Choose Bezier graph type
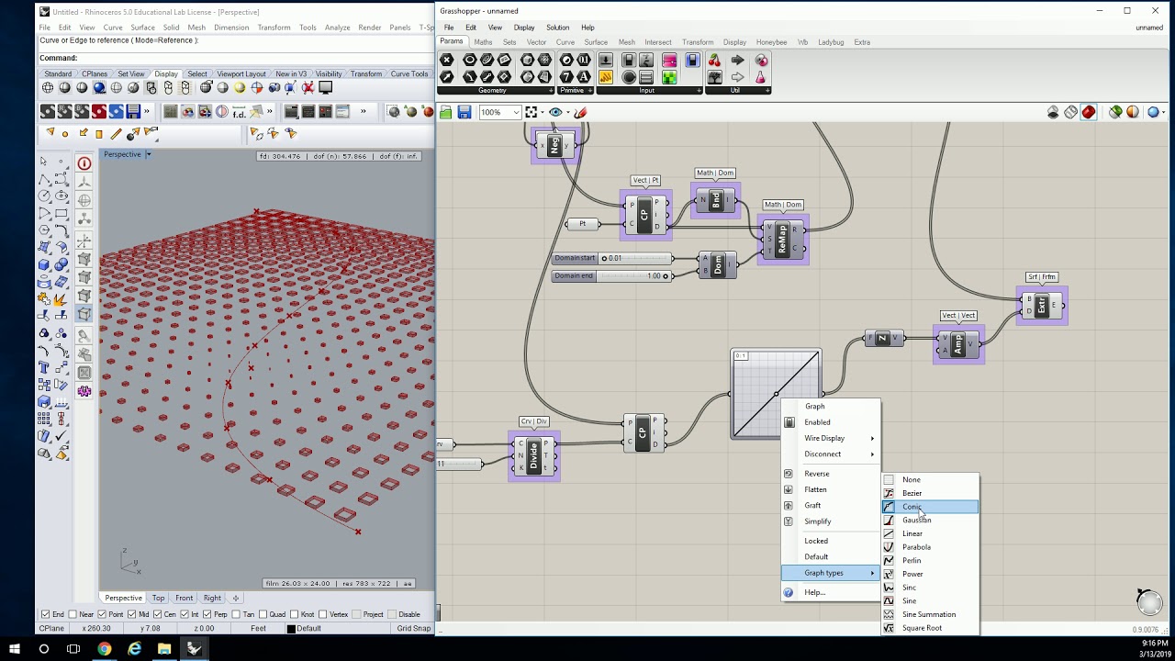This screenshot has height=661, width=1175. [x=930, y=493]
